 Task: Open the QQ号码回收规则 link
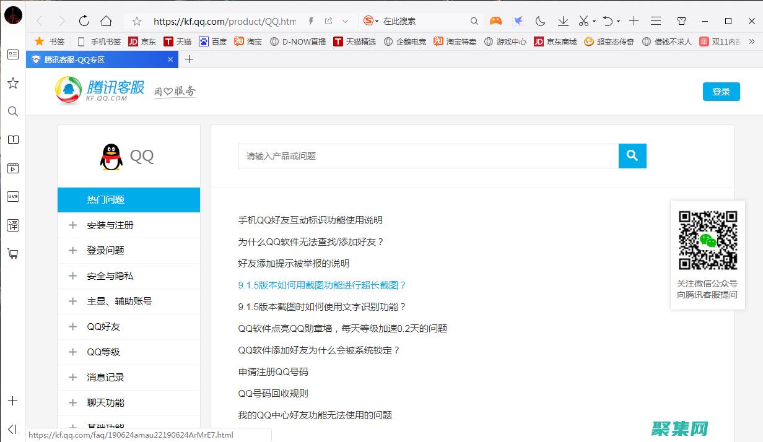click(273, 394)
